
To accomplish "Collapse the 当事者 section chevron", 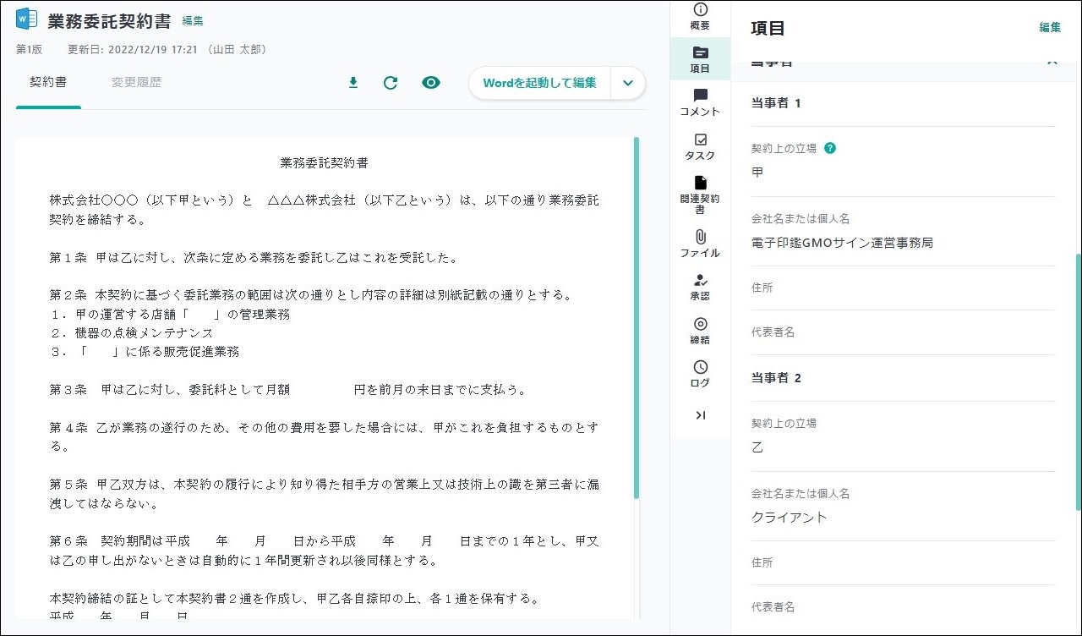I will [x=1052, y=63].
